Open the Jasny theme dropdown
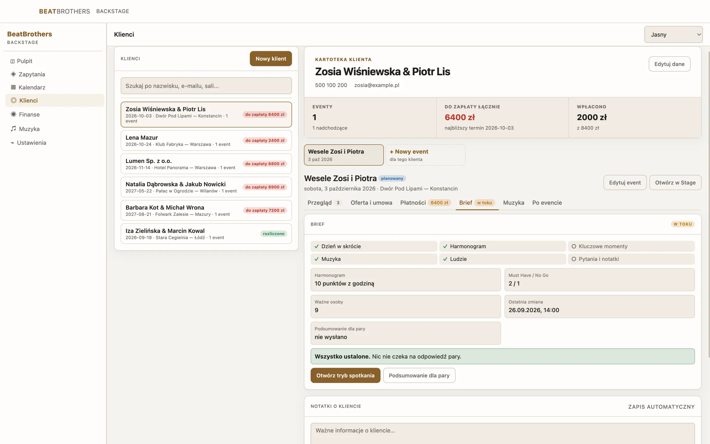The width and height of the screenshot is (710, 444). coord(673,34)
